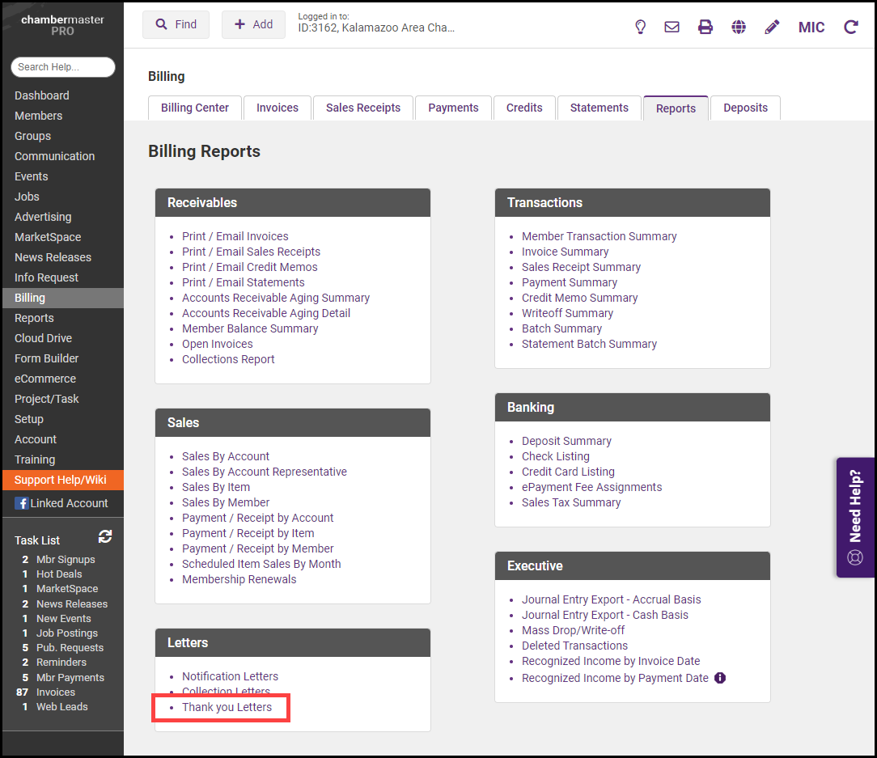Go to Support Help/Wiki in sidebar
This screenshot has width=877, height=758.
tap(61, 480)
